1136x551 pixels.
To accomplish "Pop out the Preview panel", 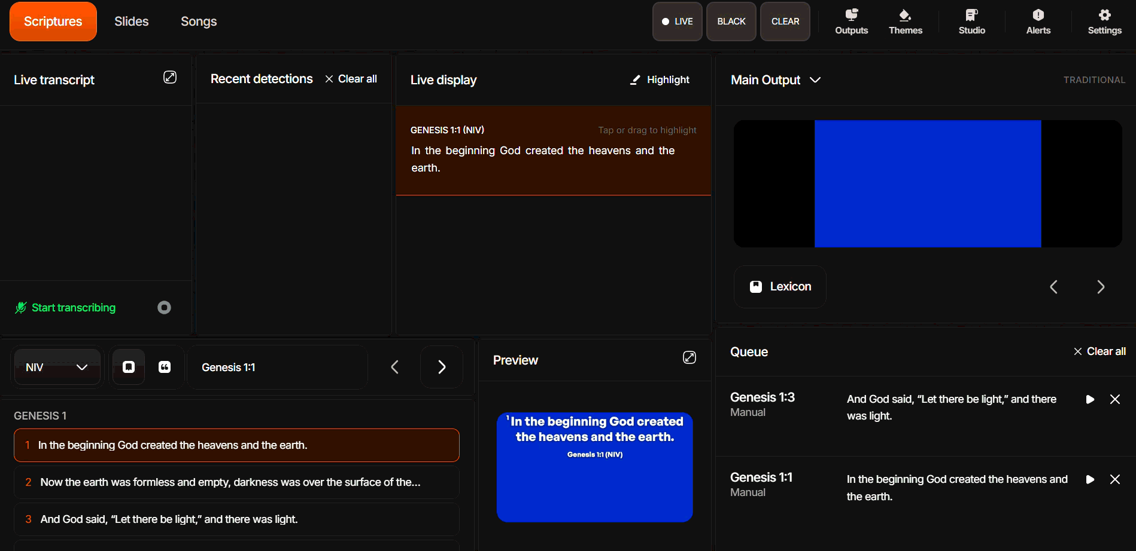I will pos(690,357).
